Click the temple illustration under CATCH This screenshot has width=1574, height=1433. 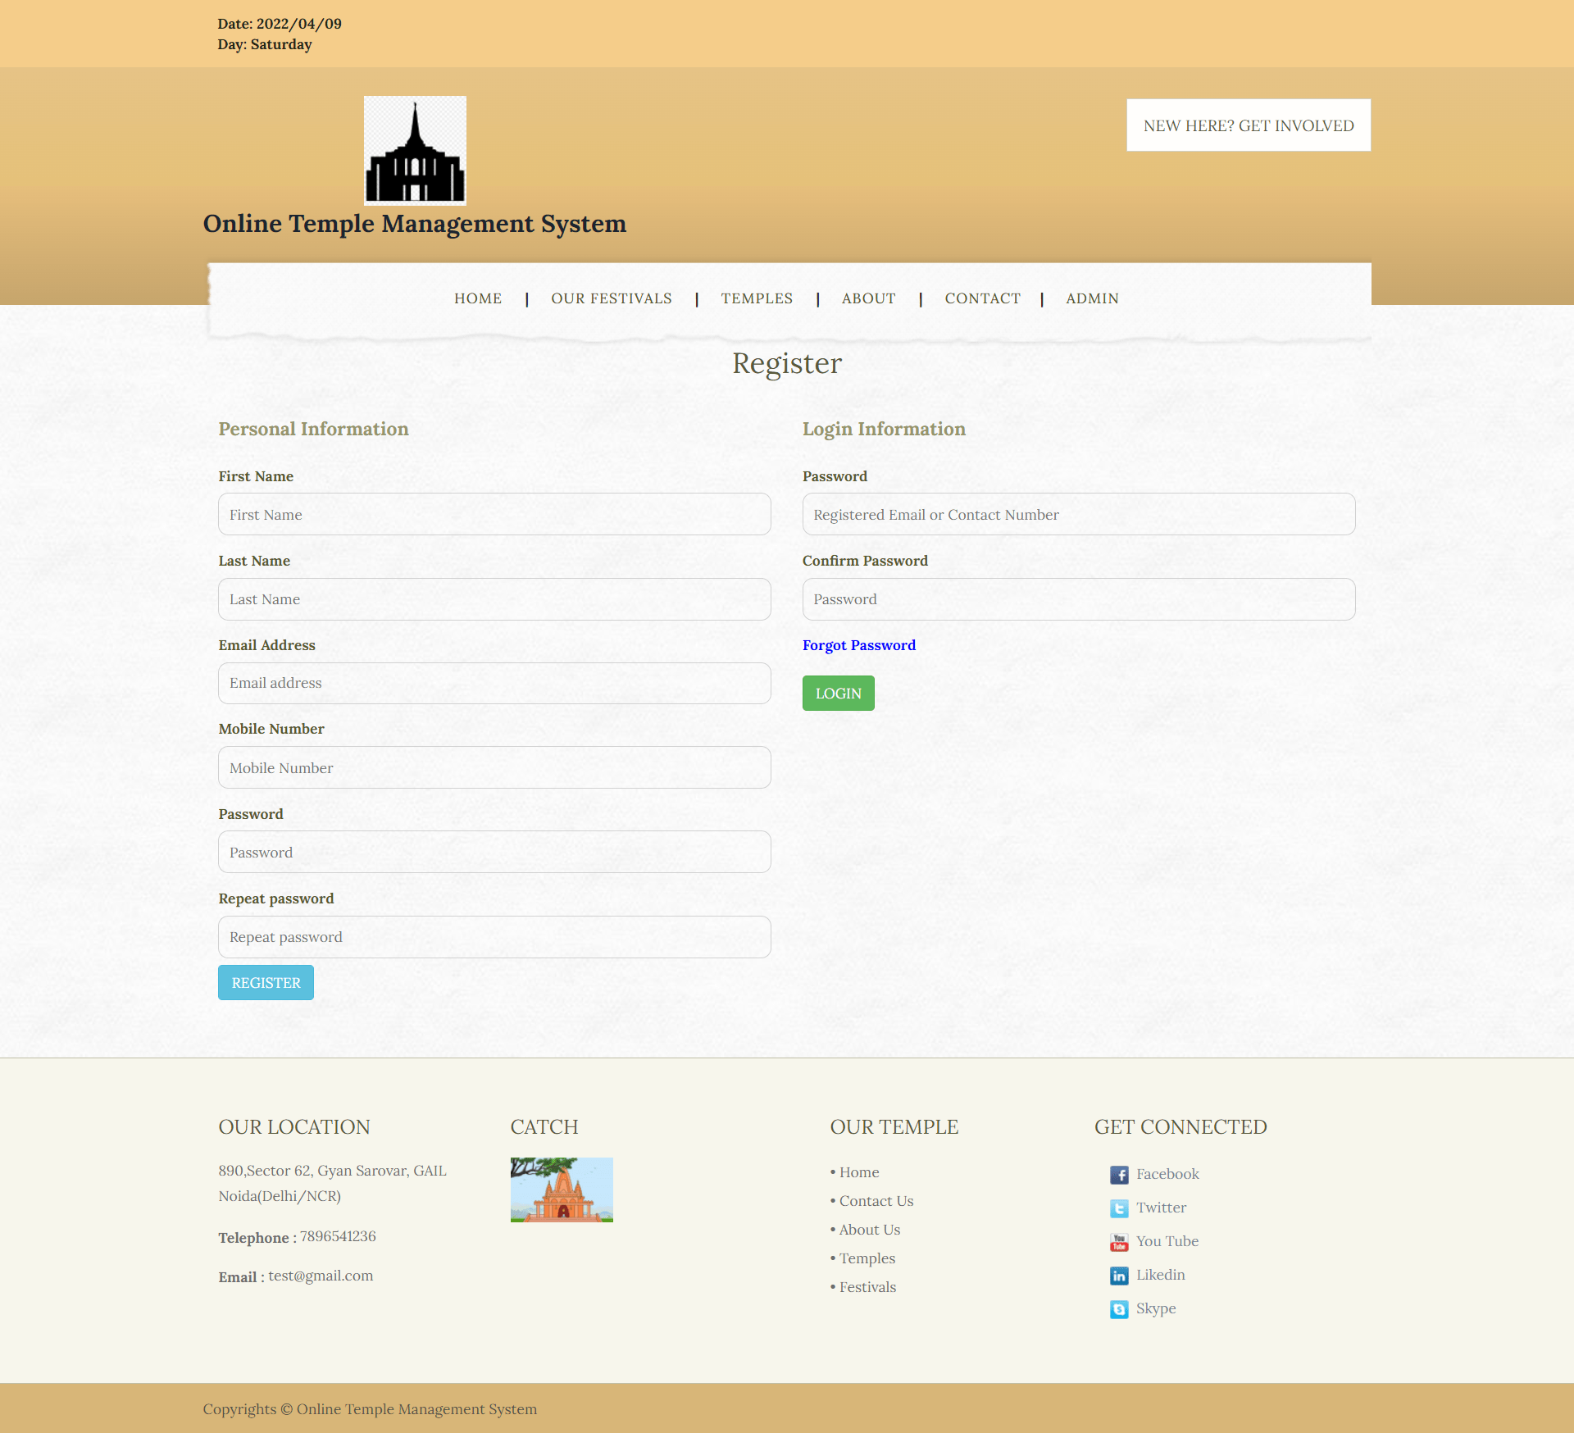[x=562, y=1190]
